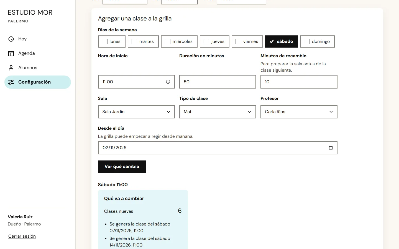Click the Minutos de recambio field
Screen dimensions: 399x249
tap(299, 82)
